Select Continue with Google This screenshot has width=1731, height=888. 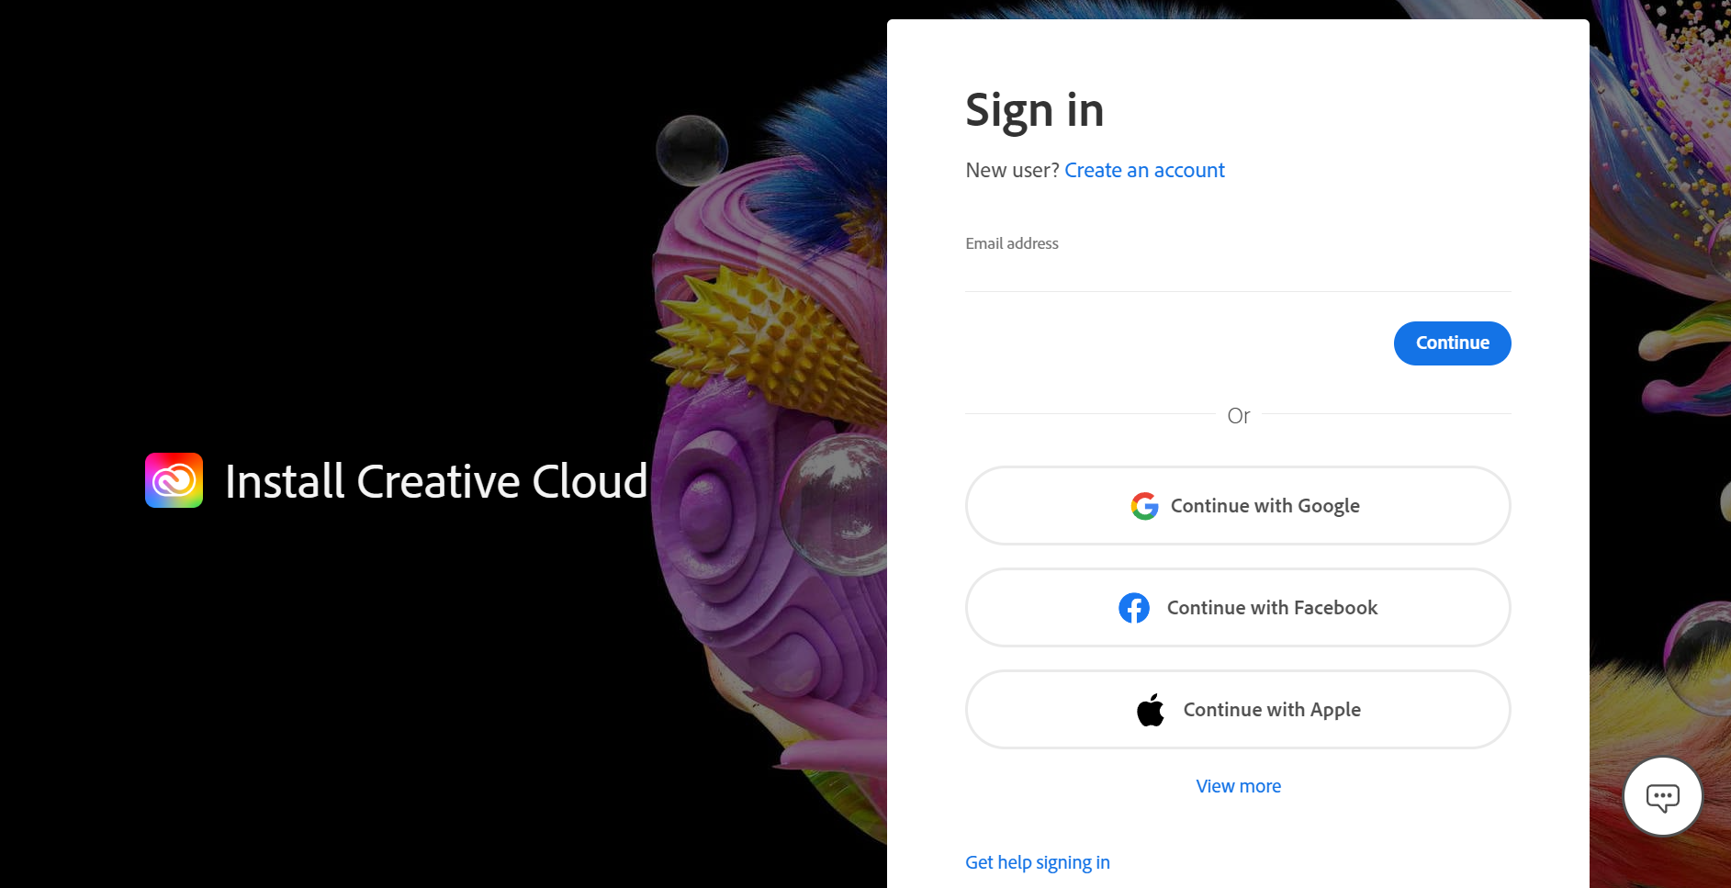click(1238, 506)
